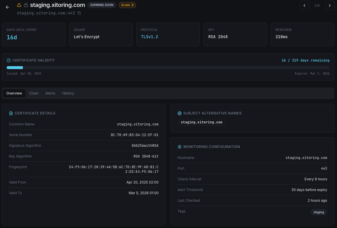Click the TLSv1.2 protocol value

tap(150, 37)
